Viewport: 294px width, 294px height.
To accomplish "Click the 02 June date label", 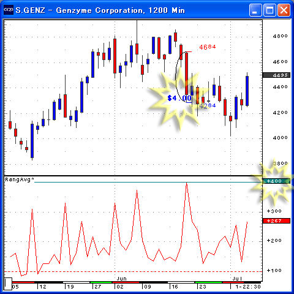I will click(x=120, y=287).
